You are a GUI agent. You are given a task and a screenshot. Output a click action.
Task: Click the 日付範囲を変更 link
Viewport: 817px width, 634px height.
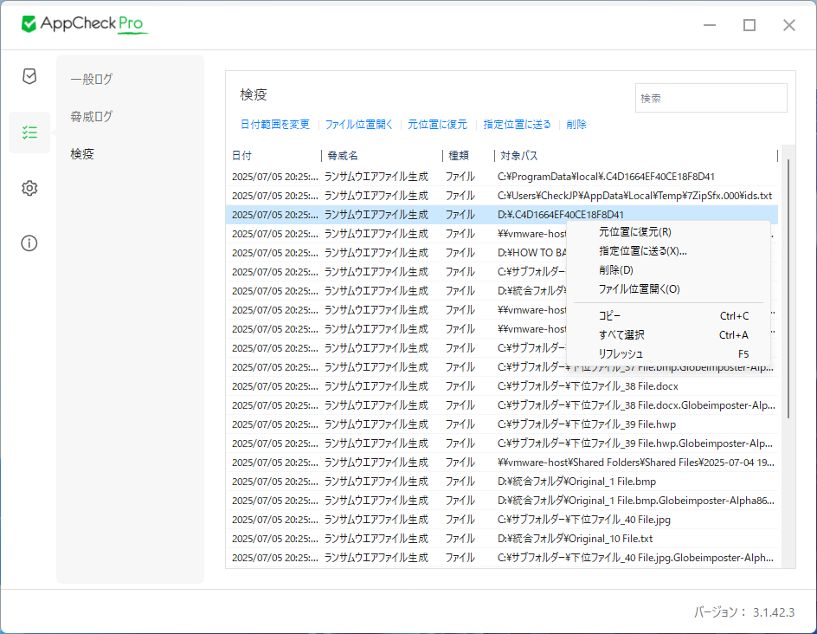274,125
